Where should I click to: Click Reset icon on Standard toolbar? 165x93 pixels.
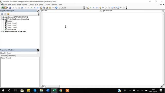(x=38, y=8)
